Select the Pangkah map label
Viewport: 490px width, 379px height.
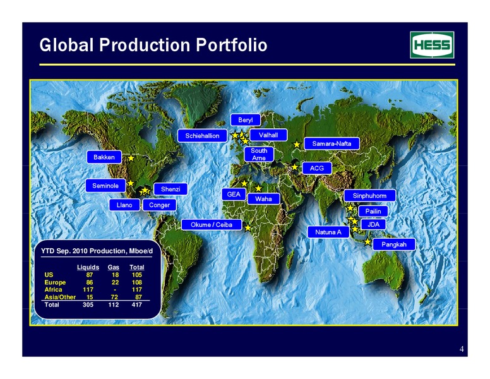pos(394,244)
